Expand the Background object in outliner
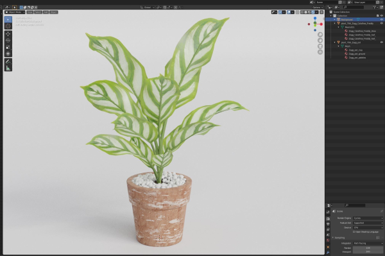Image resolution: width=385 pixels, height=256 pixels. (335, 19)
